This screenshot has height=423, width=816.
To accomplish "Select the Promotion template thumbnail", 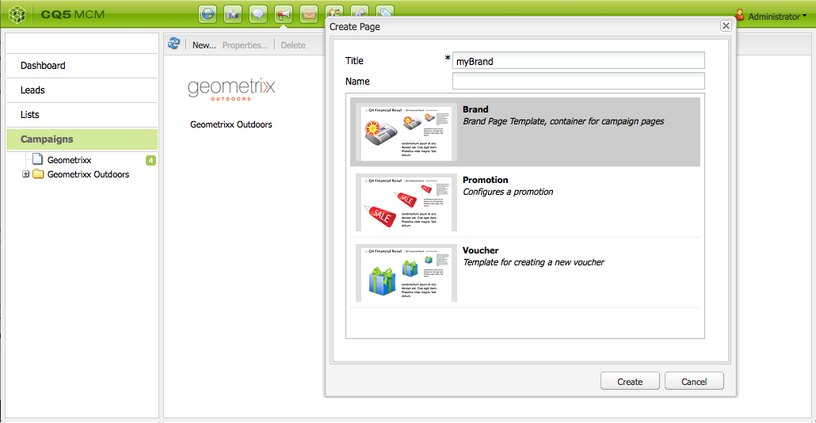I will pos(406,203).
